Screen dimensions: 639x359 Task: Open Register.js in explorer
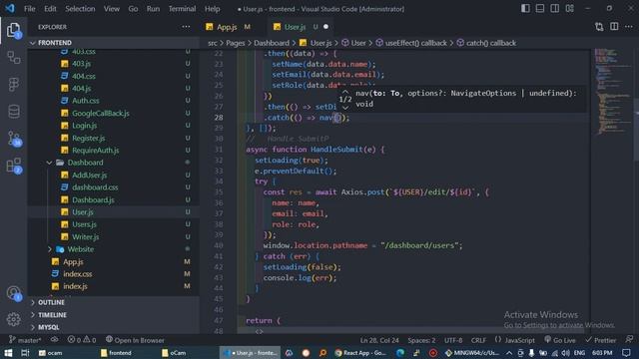89,138
